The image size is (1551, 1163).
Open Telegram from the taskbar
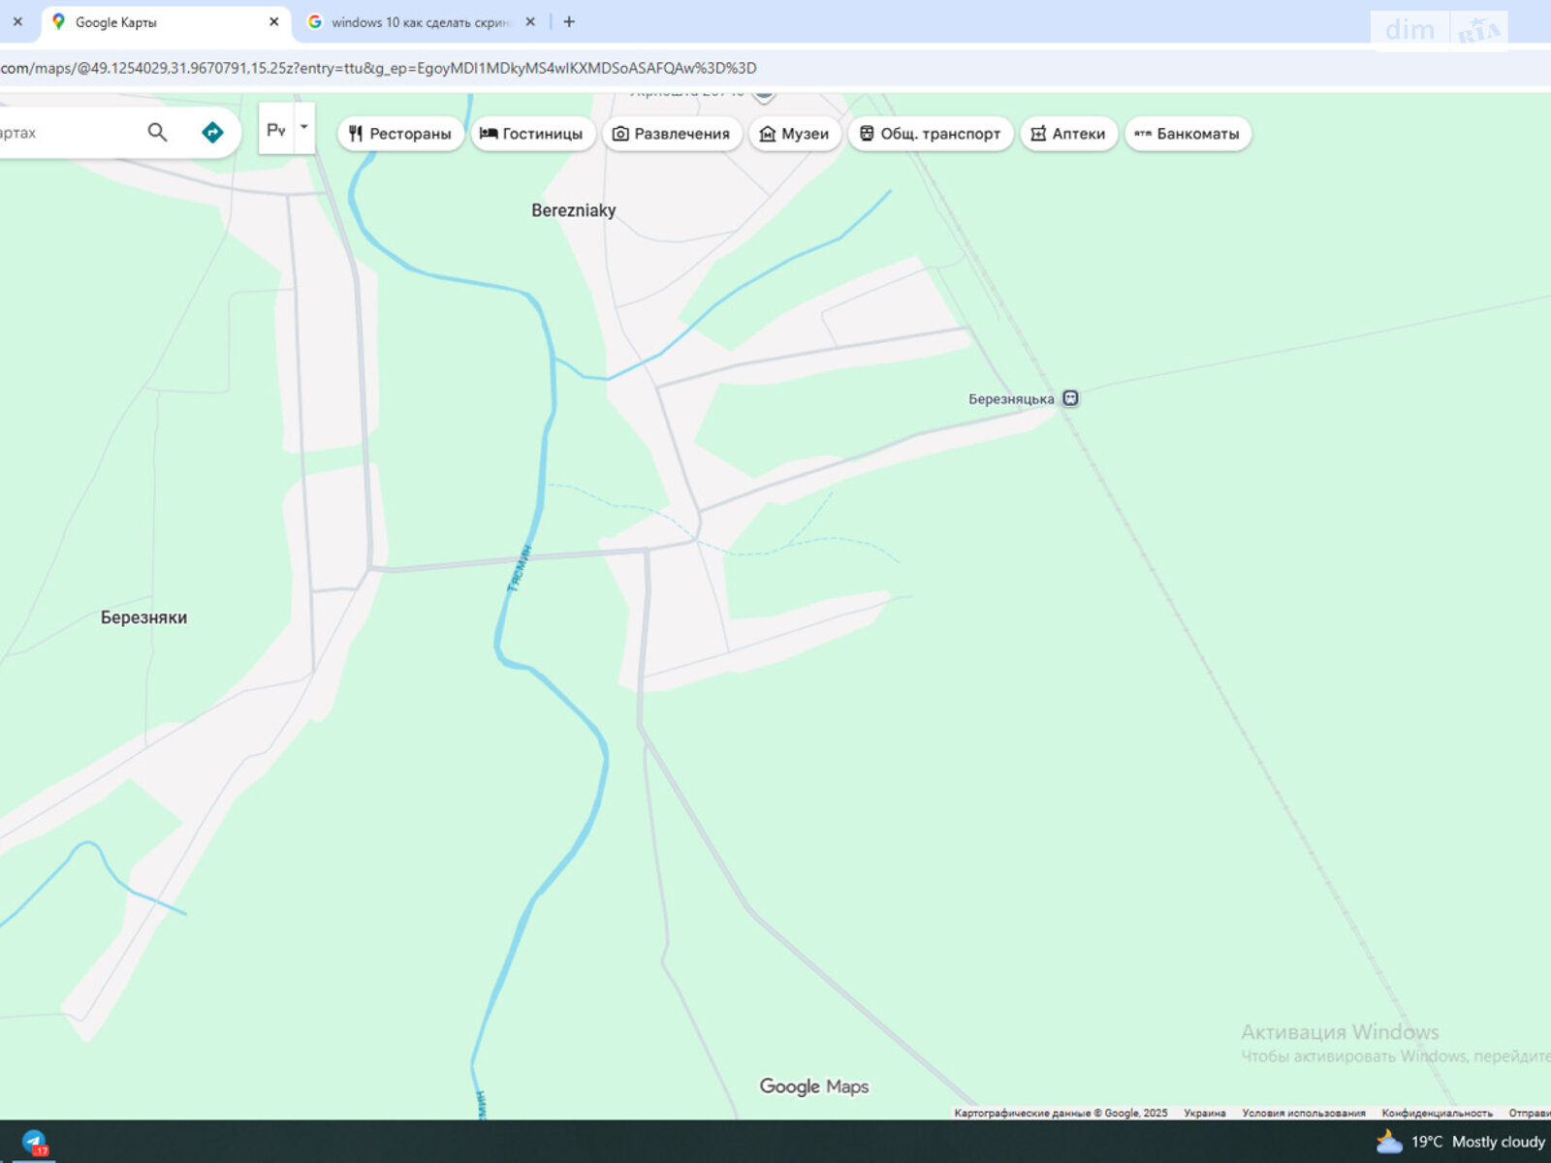[35, 1143]
